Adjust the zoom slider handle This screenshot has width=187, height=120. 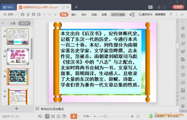click(x=105, y=116)
